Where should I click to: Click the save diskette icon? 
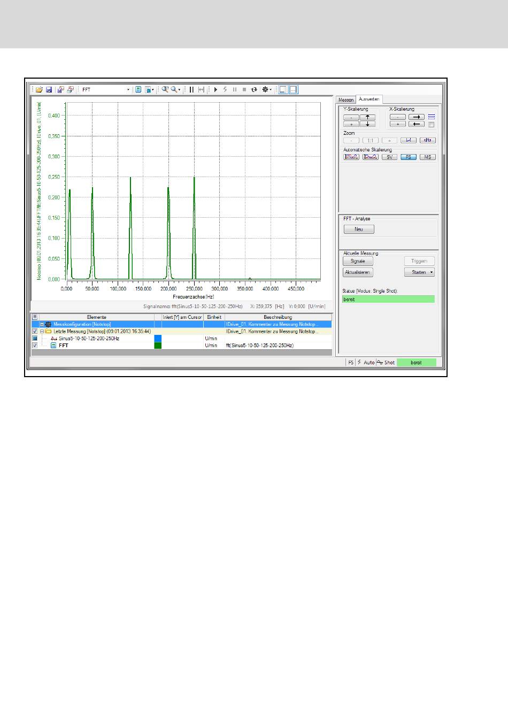pyautogui.click(x=49, y=90)
